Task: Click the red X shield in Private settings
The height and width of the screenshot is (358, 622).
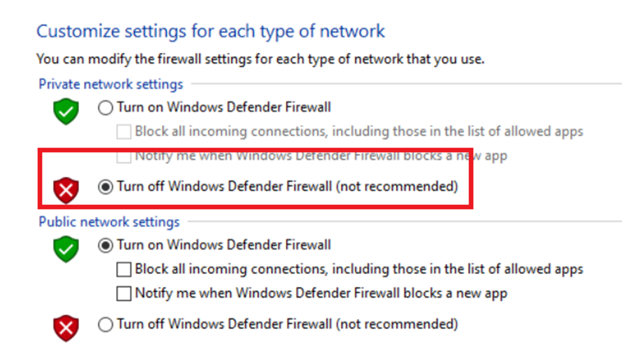Action: coord(66,190)
